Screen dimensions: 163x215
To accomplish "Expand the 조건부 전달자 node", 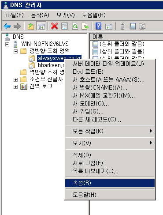I will [15, 79].
